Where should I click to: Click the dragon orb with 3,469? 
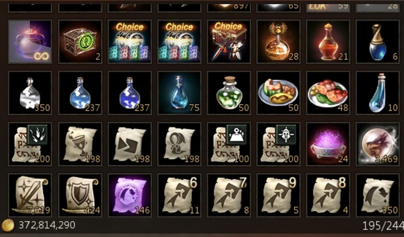378,144
